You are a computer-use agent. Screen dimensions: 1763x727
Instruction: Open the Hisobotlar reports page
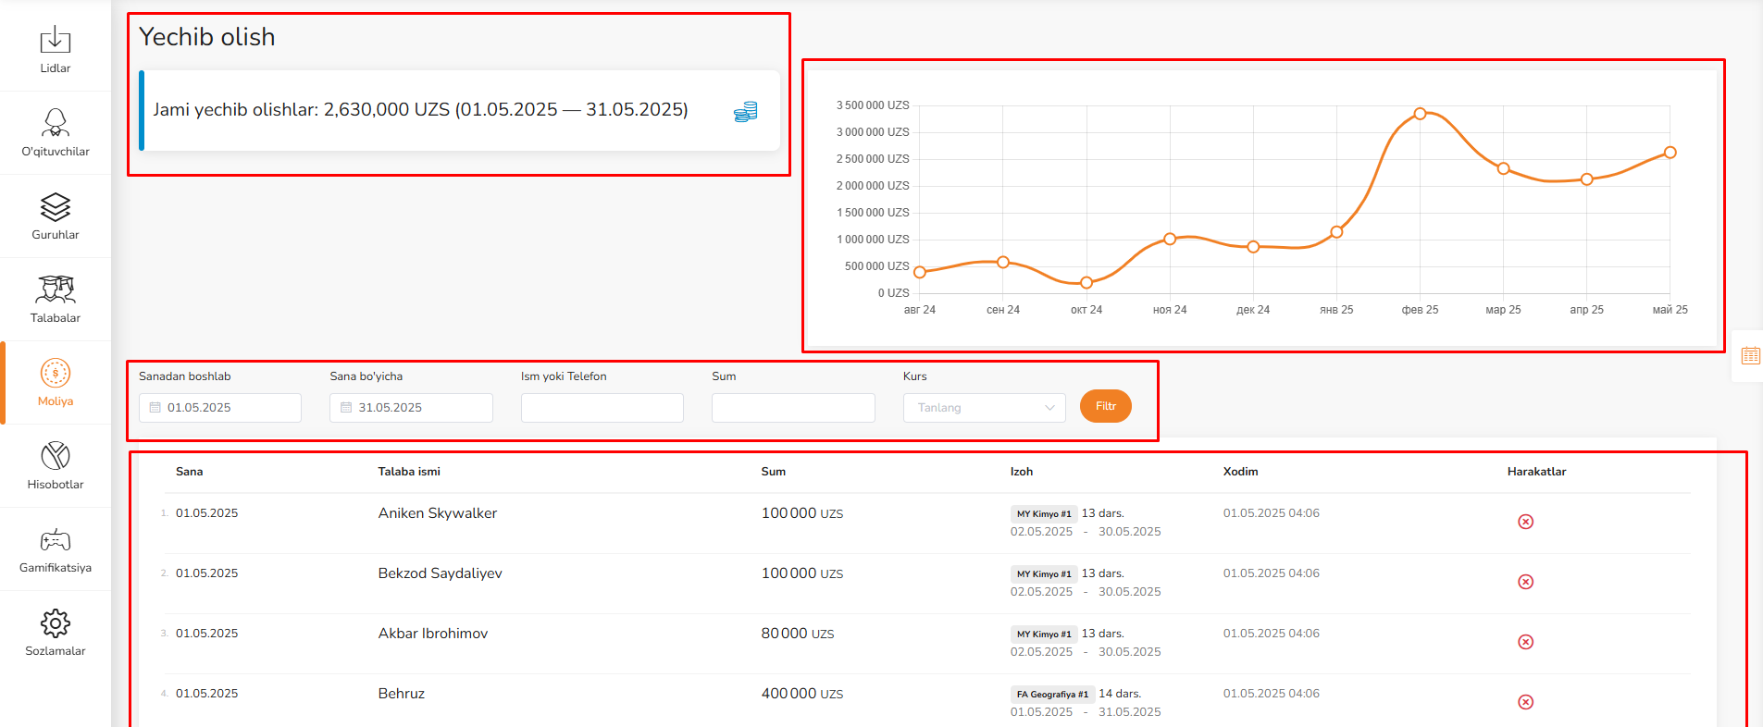pos(56,466)
